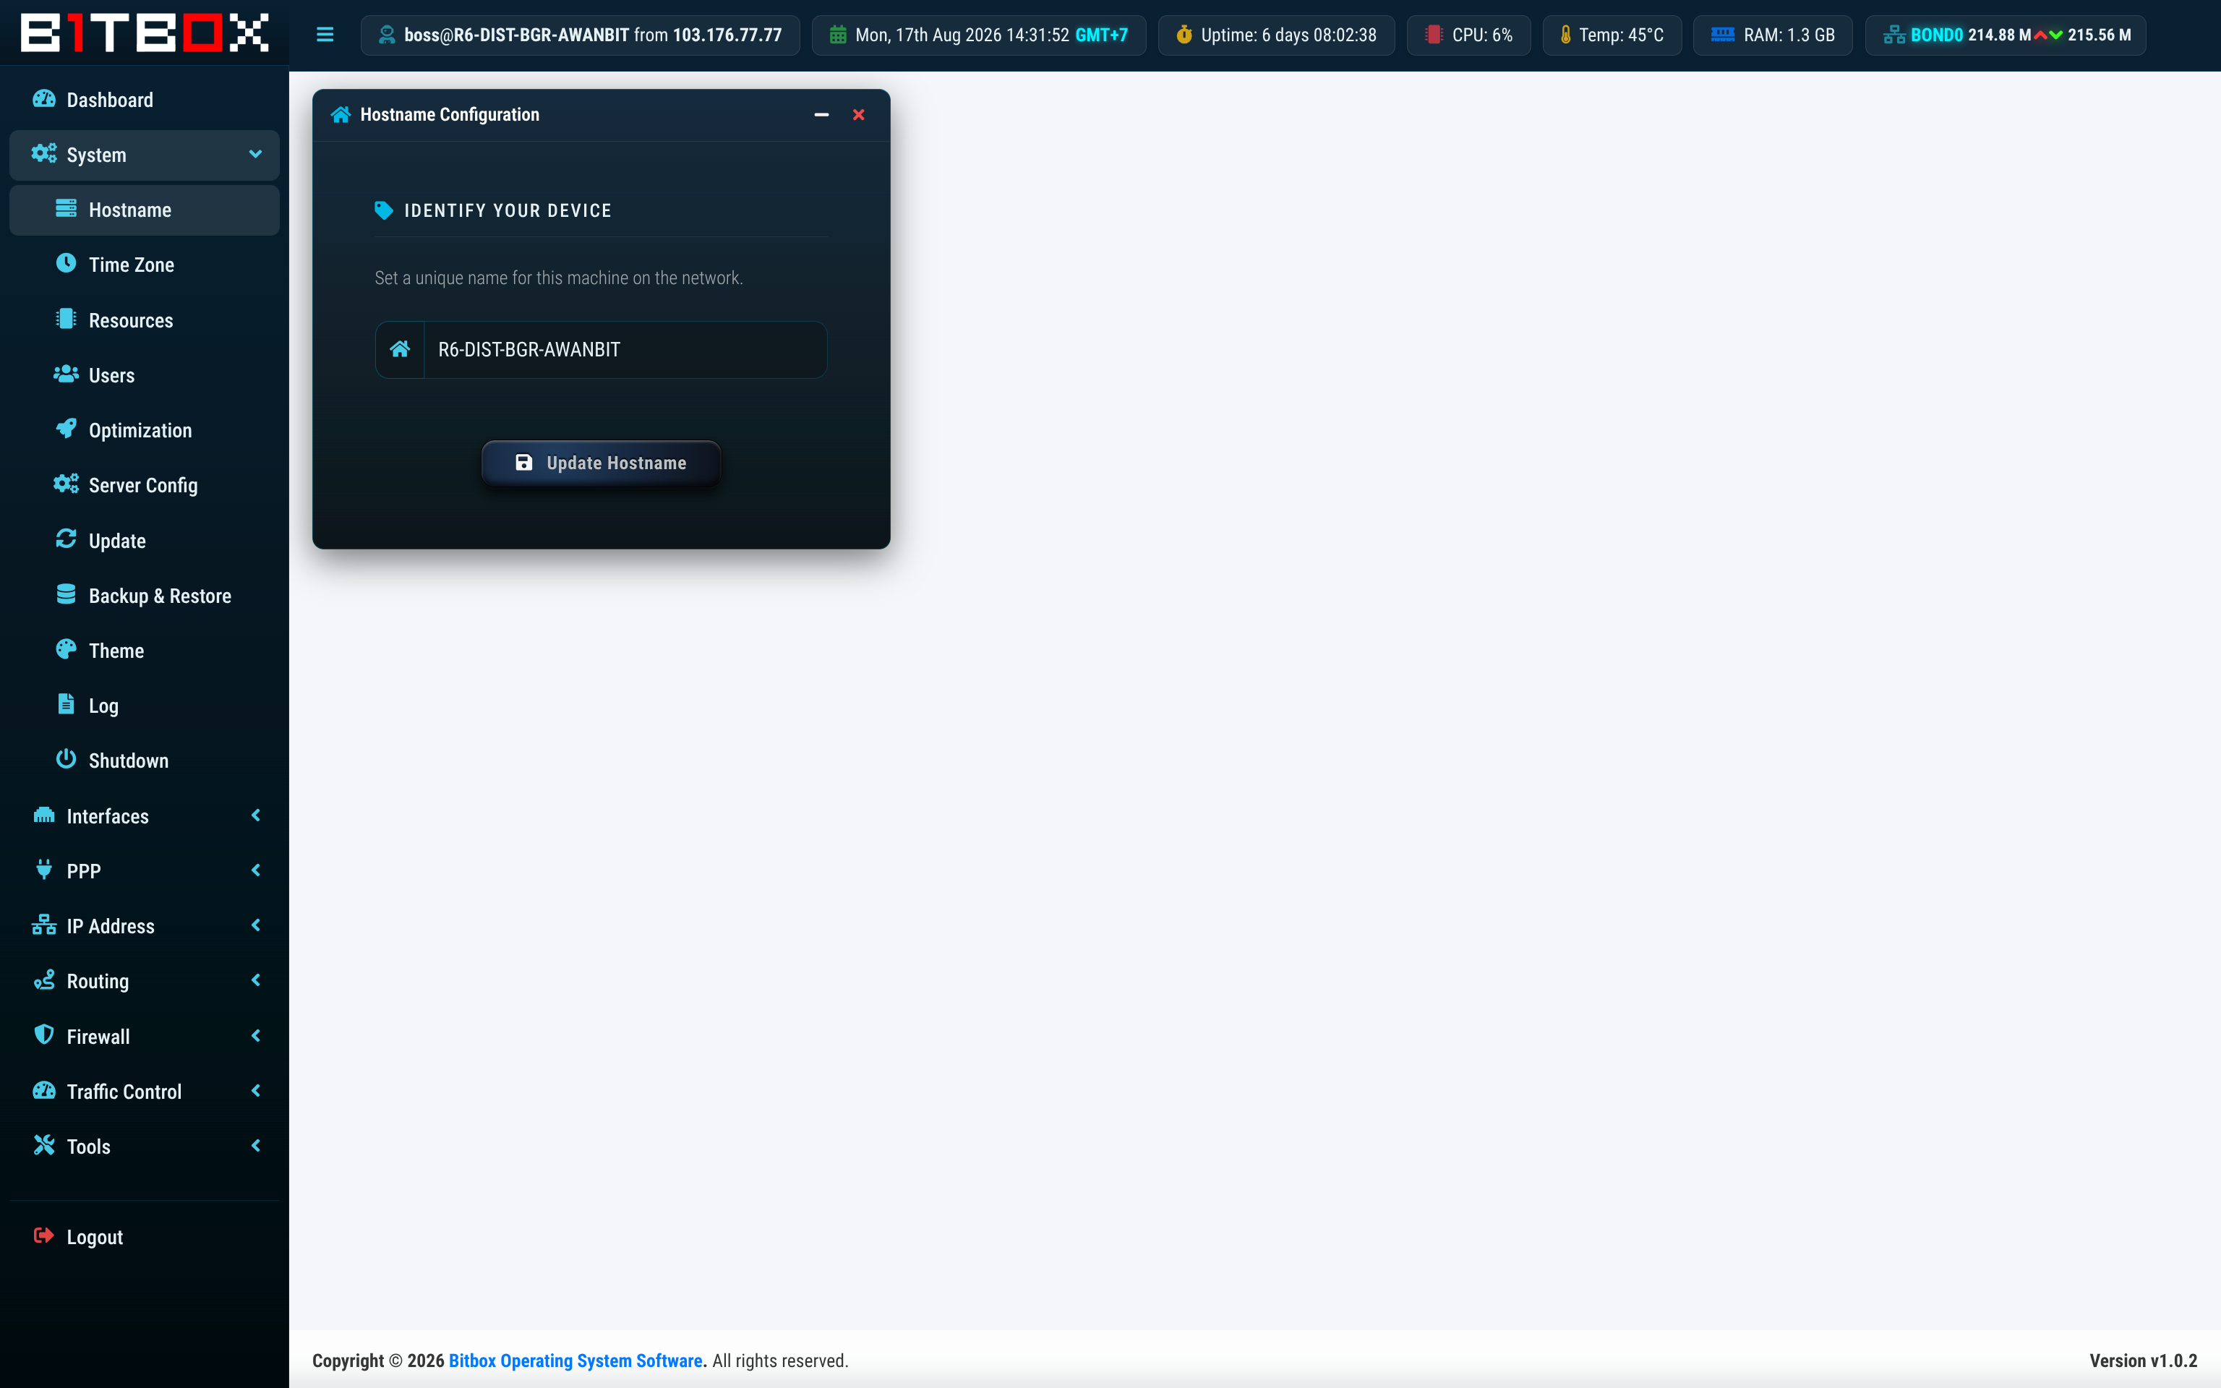
Task: Click the Time Zone clock icon
Action: tap(66, 263)
